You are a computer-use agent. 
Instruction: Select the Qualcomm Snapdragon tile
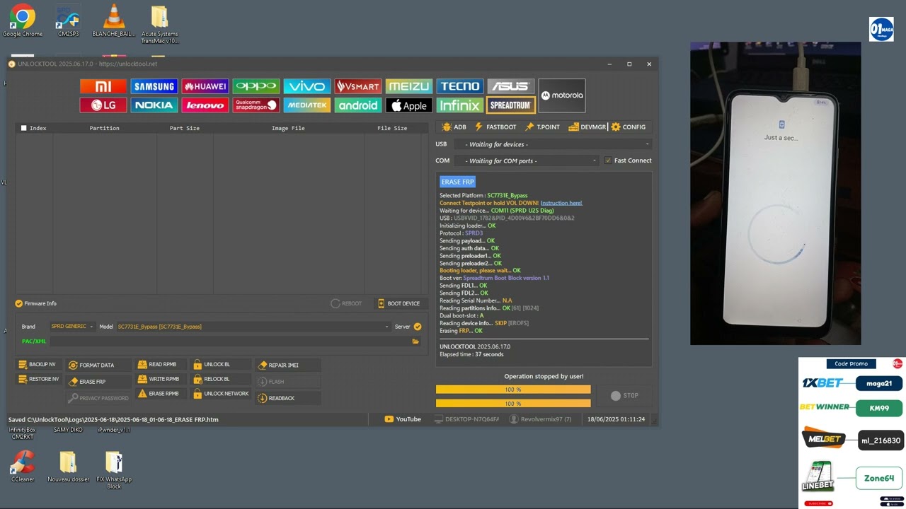point(256,105)
